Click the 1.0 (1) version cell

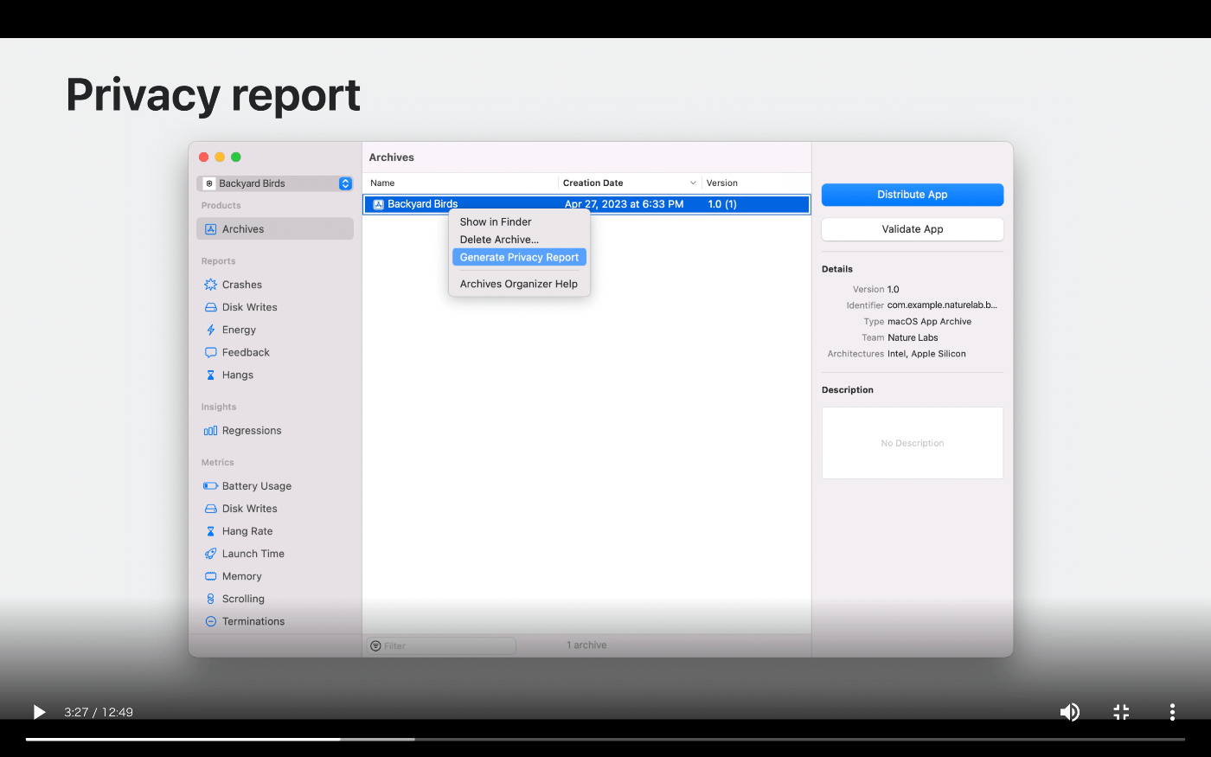722,204
